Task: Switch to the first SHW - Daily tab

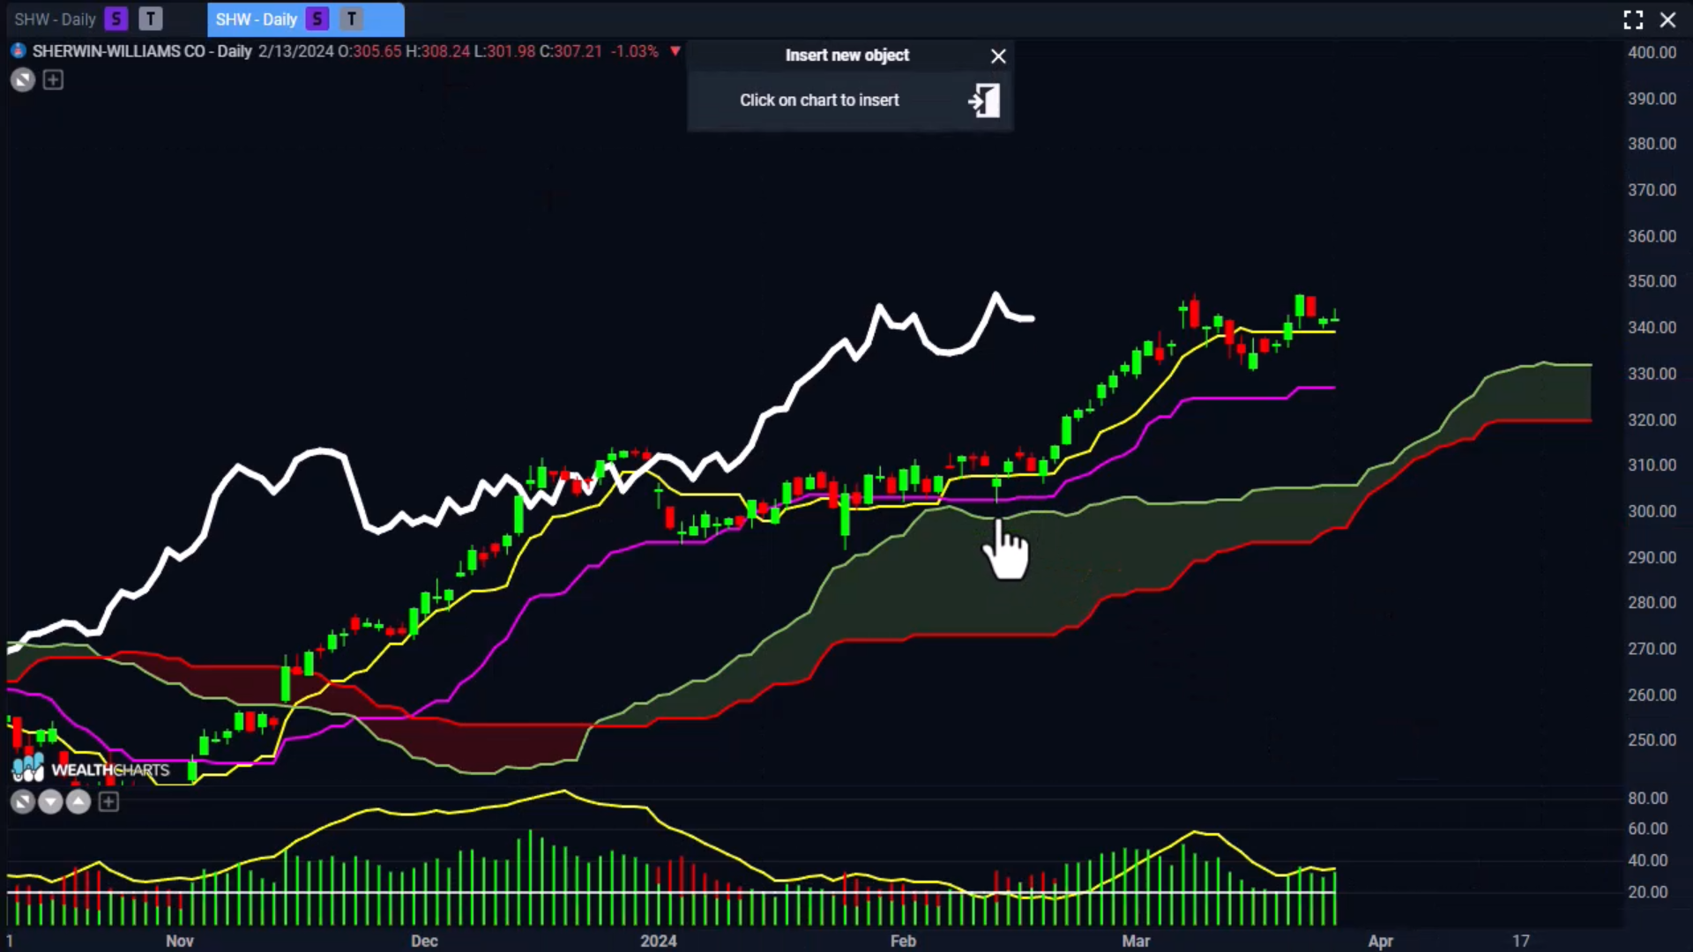Action: point(55,19)
